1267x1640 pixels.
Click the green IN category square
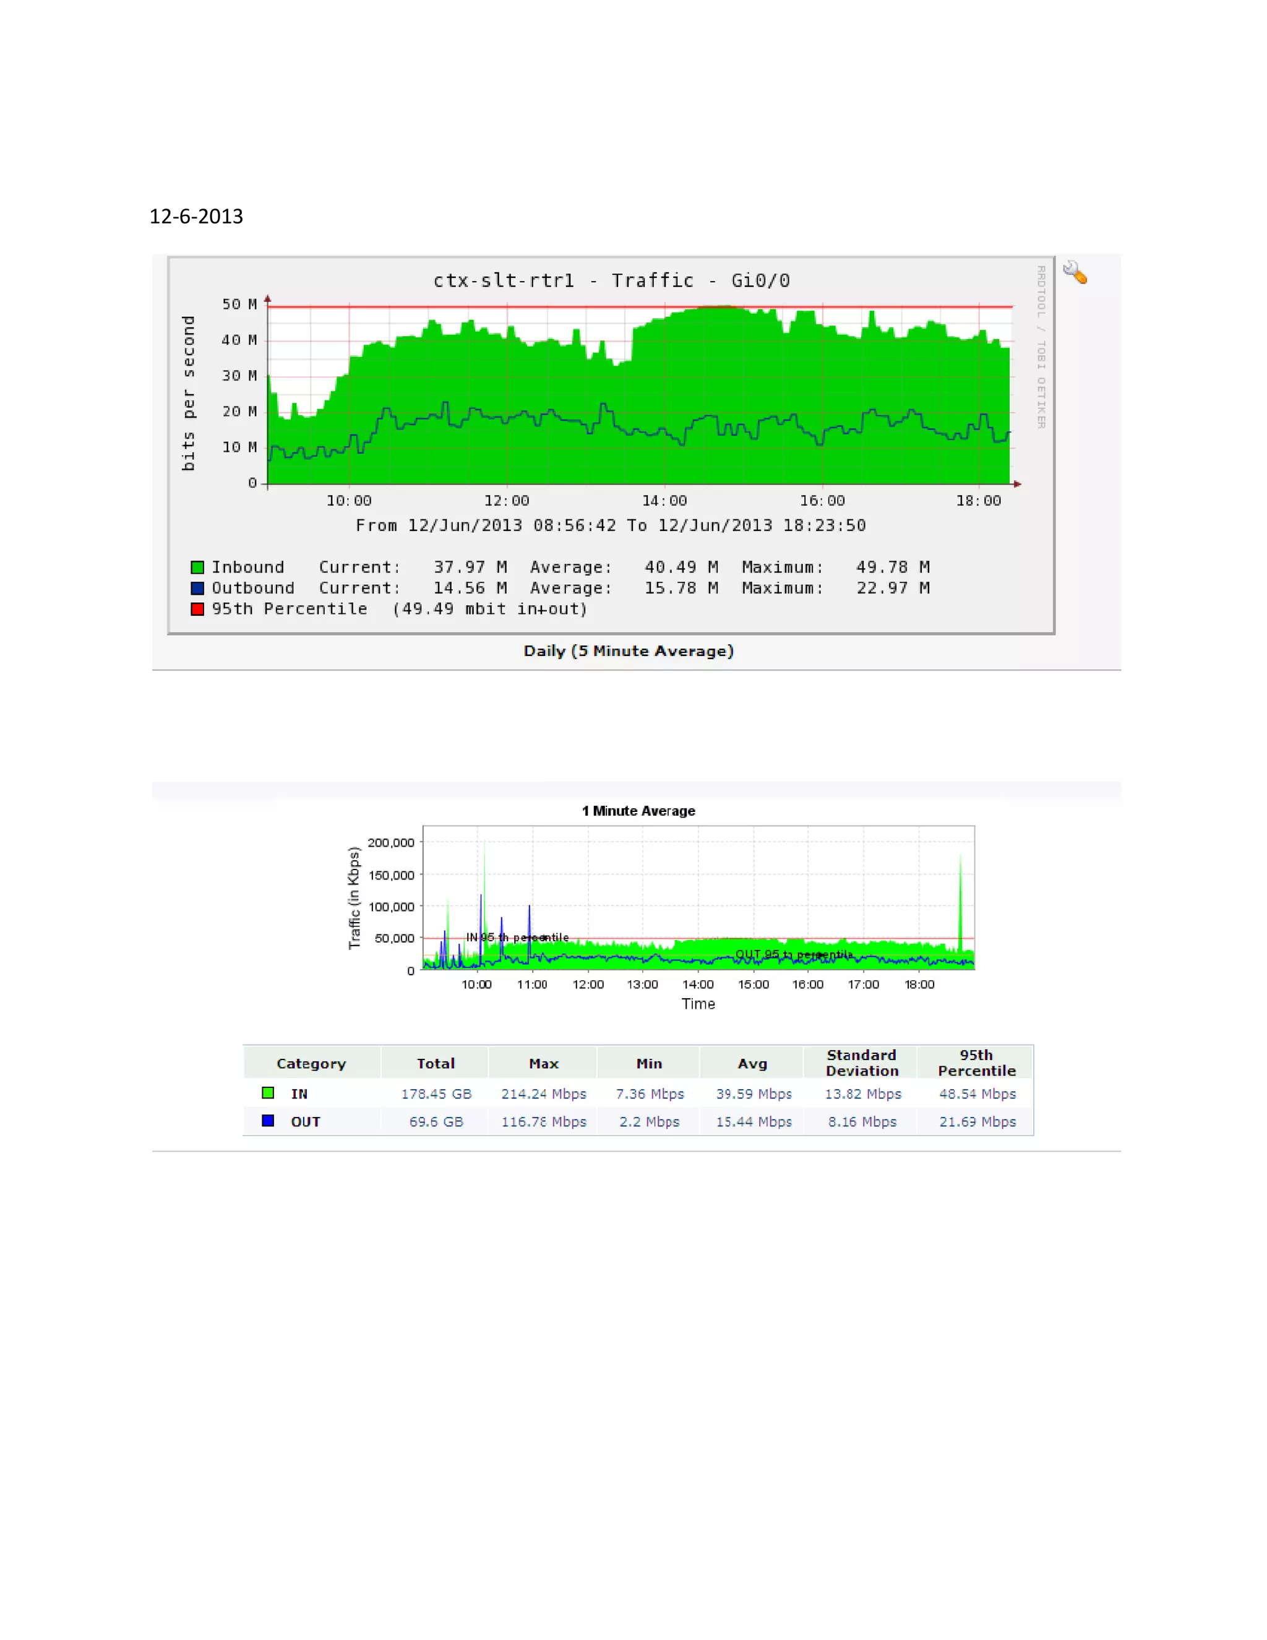(267, 1092)
